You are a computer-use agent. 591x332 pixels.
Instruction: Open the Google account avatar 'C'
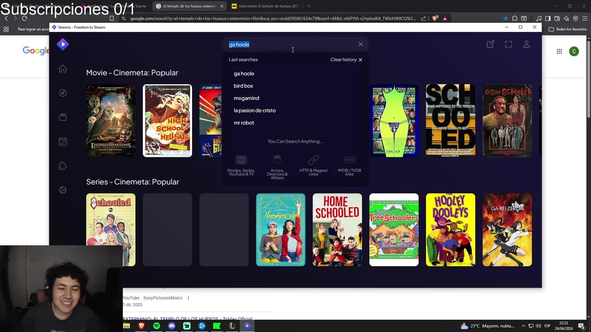(574, 51)
